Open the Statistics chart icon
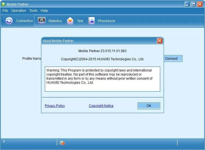 coord(42,20)
